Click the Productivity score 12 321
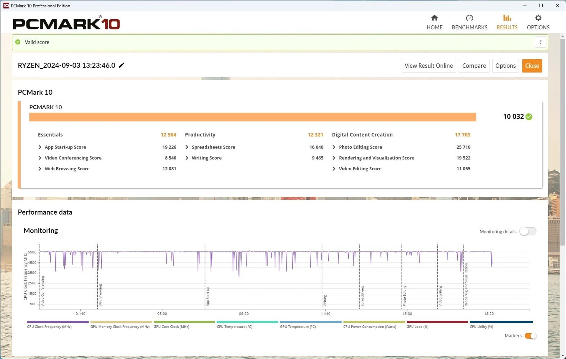 (x=315, y=135)
